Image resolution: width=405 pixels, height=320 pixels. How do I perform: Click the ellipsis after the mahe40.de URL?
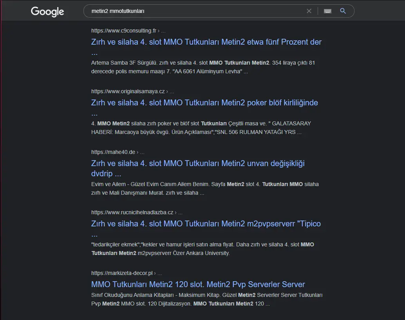[x=142, y=152]
